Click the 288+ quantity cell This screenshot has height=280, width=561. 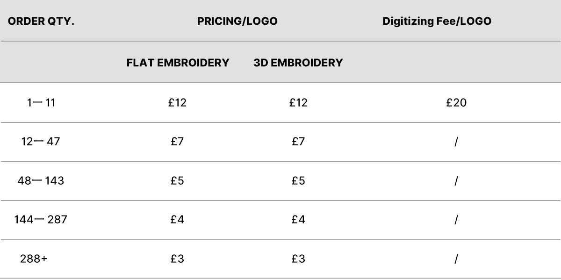point(34,258)
